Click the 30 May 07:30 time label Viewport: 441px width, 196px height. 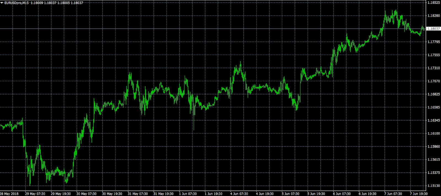coord(86,194)
